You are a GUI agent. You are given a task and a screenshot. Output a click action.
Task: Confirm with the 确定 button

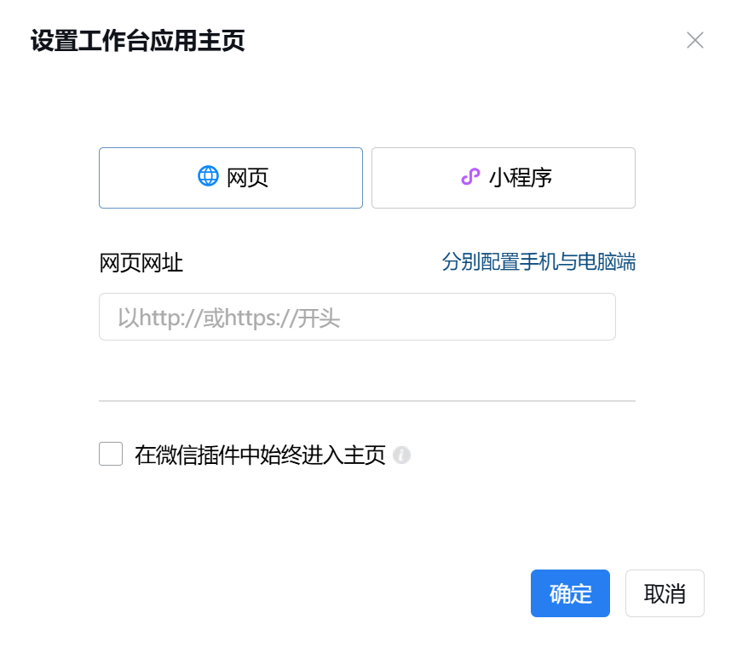[570, 593]
